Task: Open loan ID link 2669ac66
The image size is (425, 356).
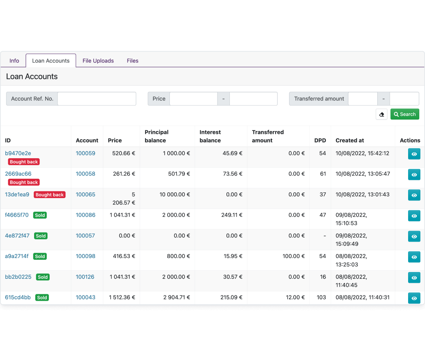Action: click(18, 174)
